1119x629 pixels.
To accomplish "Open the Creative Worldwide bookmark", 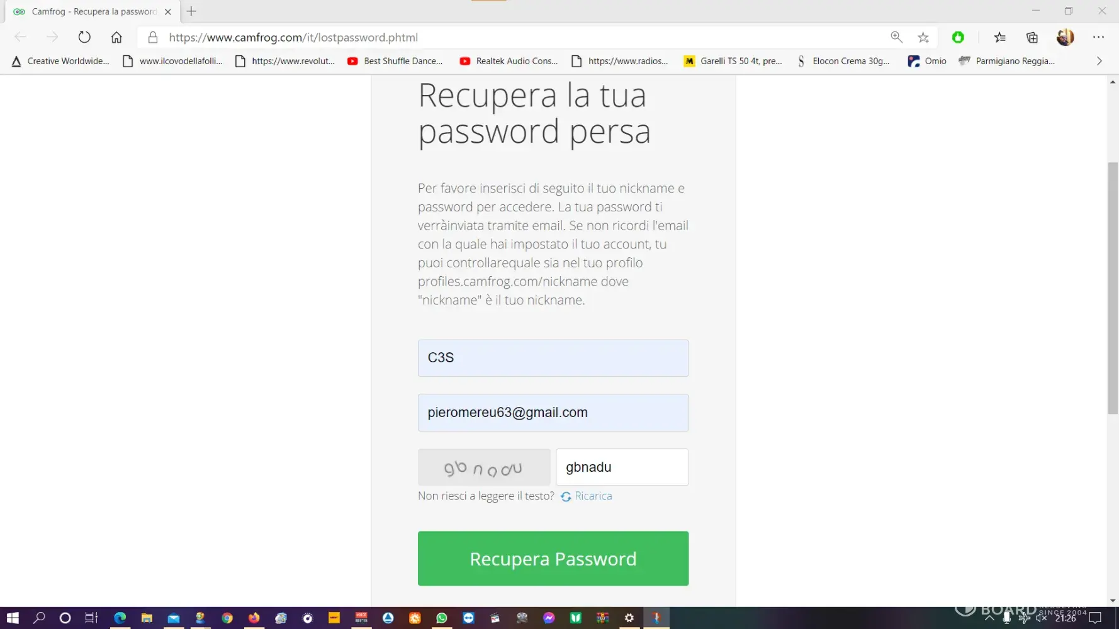I will point(60,61).
